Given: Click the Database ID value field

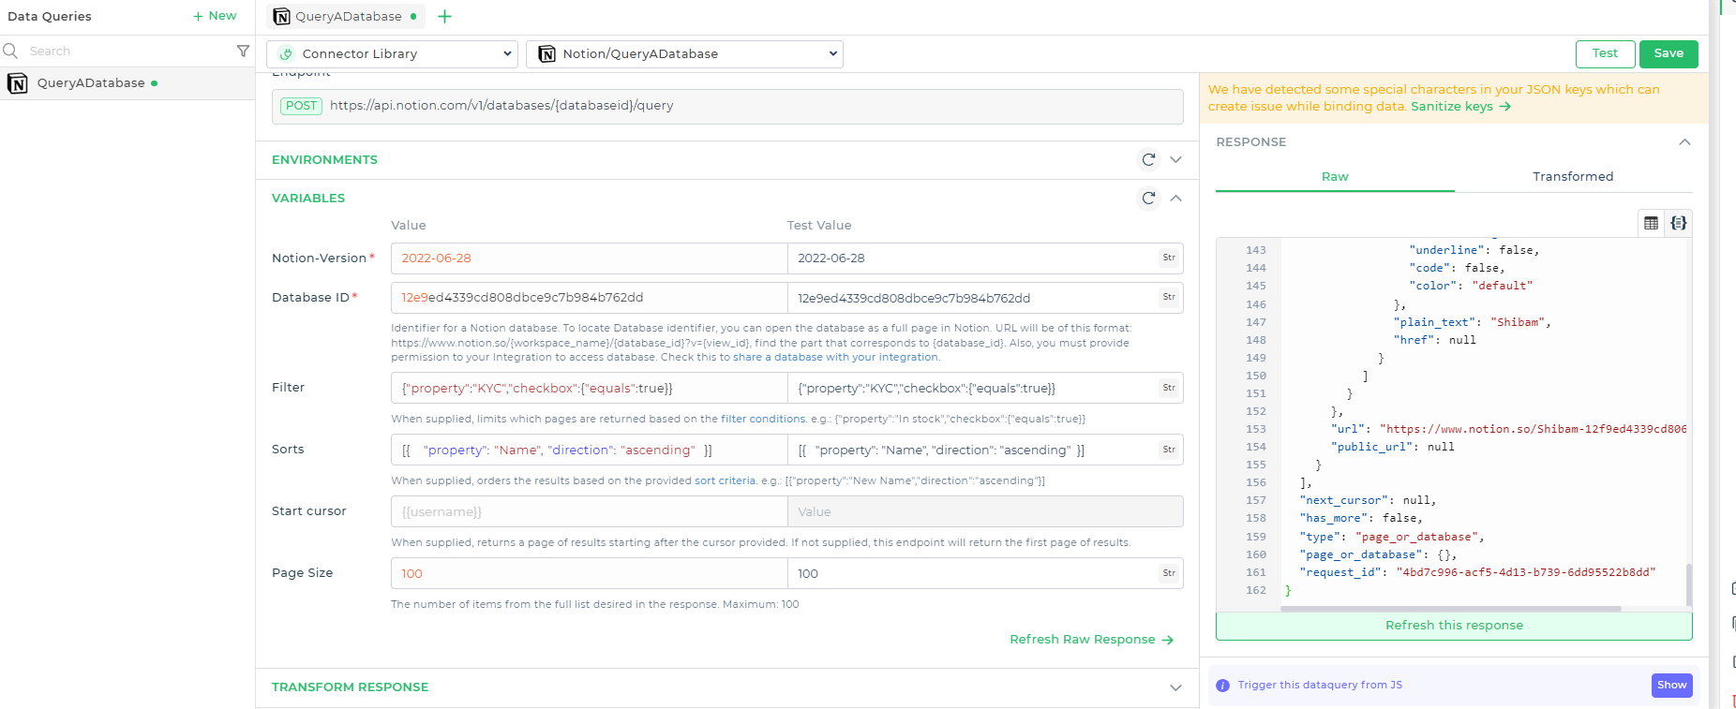Looking at the screenshot, I should click(589, 298).
